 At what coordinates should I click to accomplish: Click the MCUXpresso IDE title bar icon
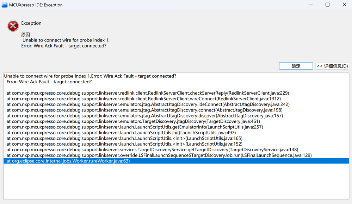coord(5,5)
